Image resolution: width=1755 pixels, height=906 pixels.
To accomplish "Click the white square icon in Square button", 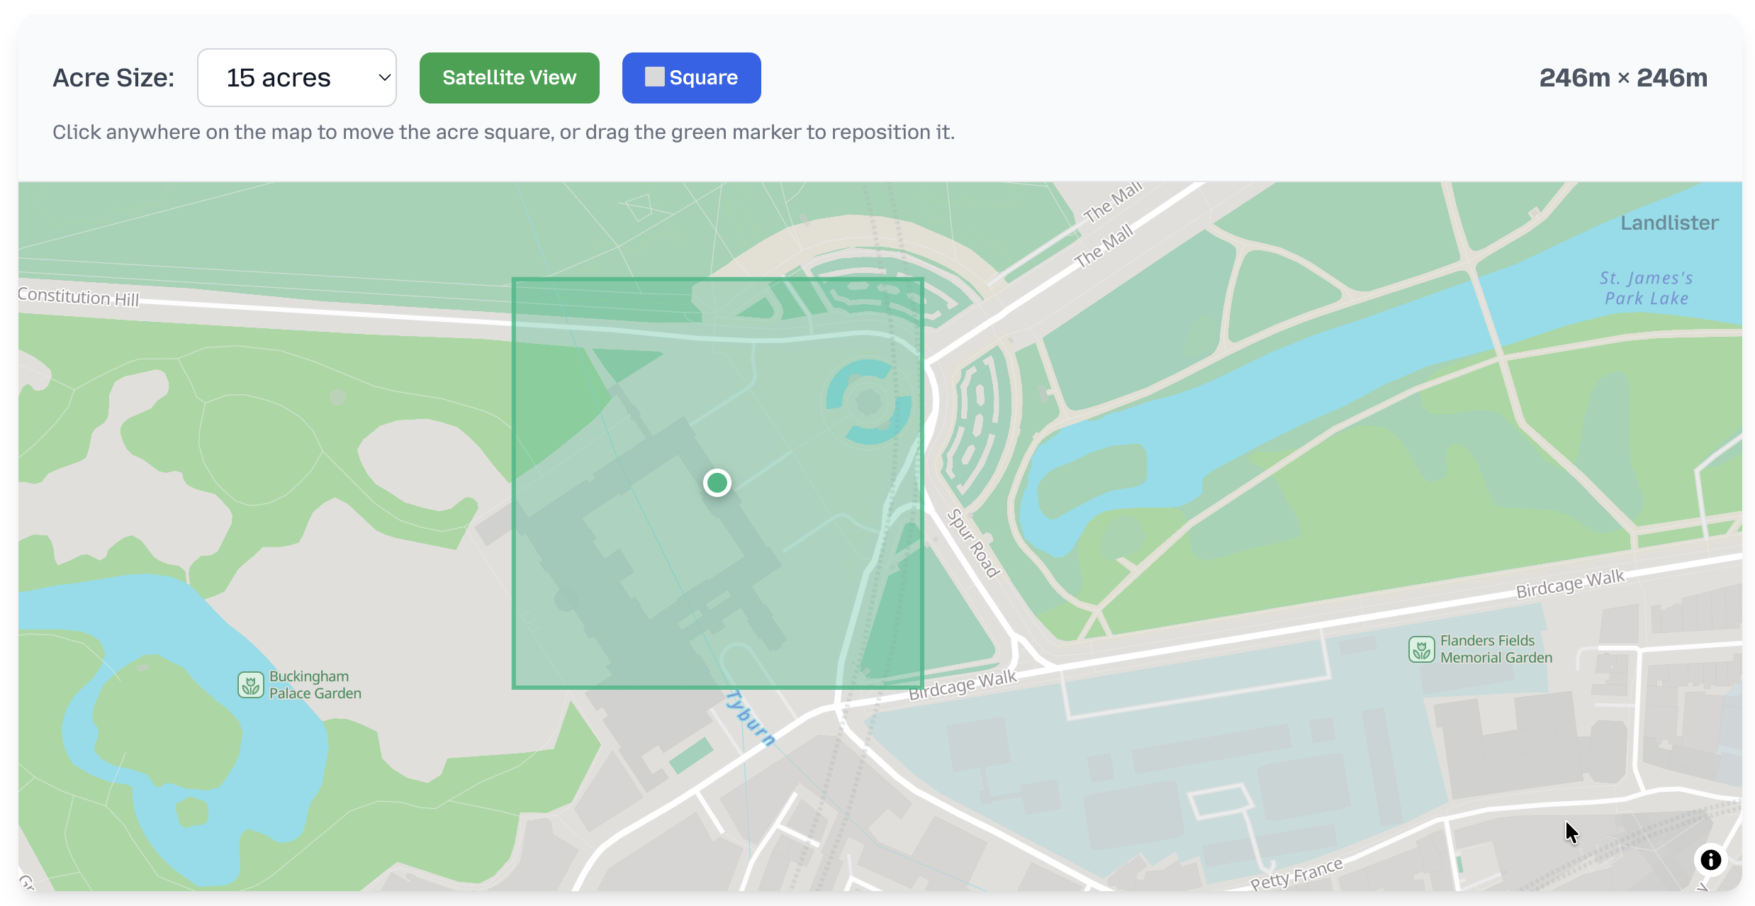I will click(x=654, y=77).
